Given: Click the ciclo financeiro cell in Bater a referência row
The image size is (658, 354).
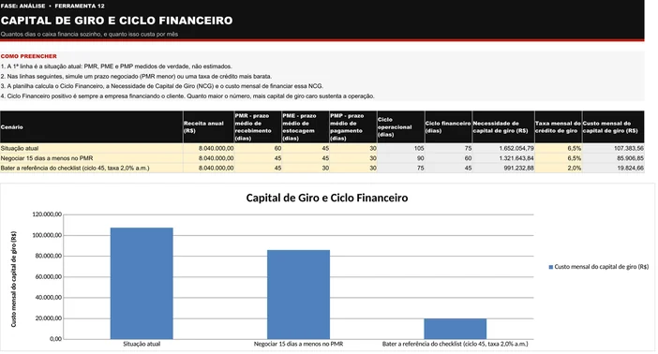Looking at the screenshot, I should (x=448, y=168).
